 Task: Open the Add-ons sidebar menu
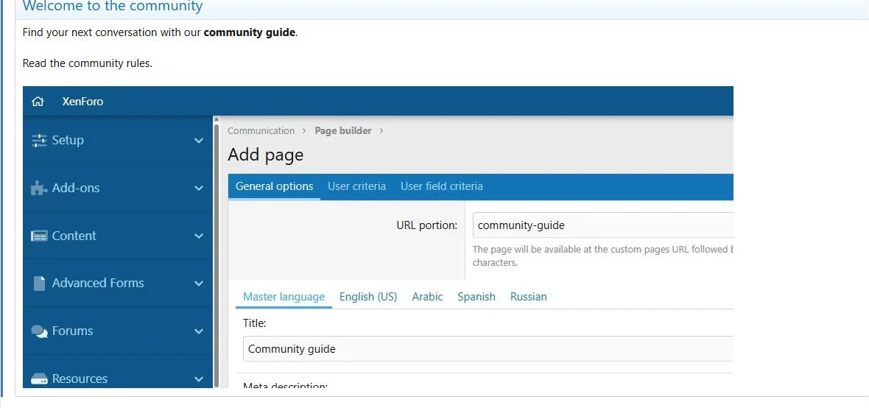(118, 188)
